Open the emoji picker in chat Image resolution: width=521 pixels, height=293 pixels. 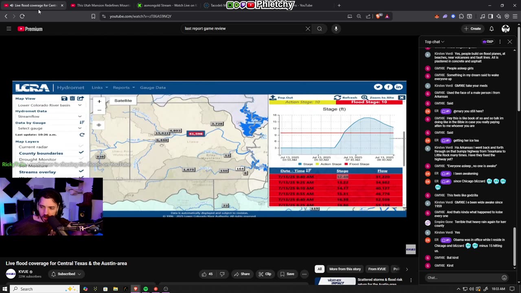[x=504, y=278]
